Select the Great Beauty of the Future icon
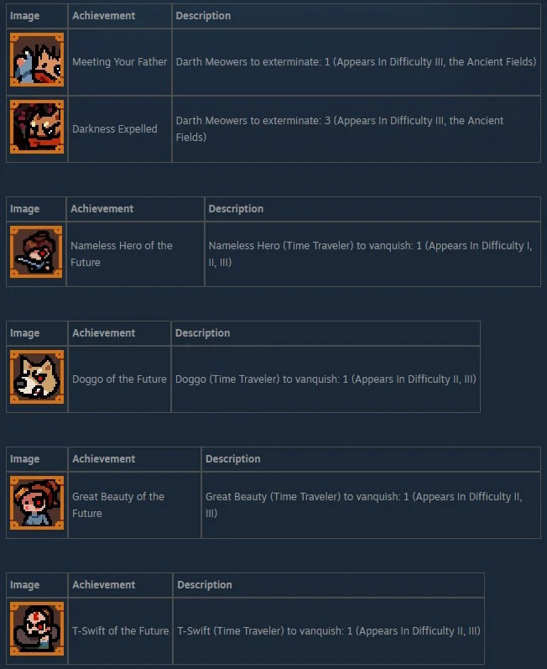This screenshot has width=547, height=669. tap(37, 503)
